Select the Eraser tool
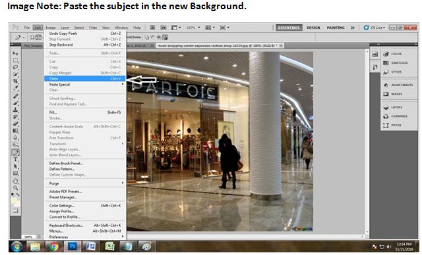The height and width of the screenshot is (255, 422). (15, 124)
